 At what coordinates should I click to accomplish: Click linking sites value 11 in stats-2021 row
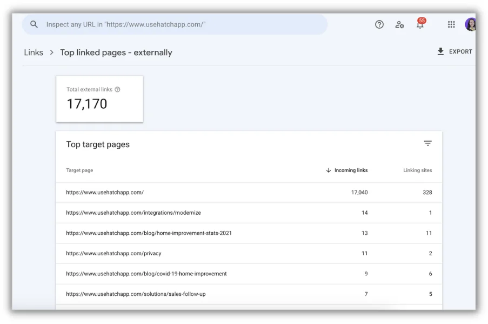[429, 233]
